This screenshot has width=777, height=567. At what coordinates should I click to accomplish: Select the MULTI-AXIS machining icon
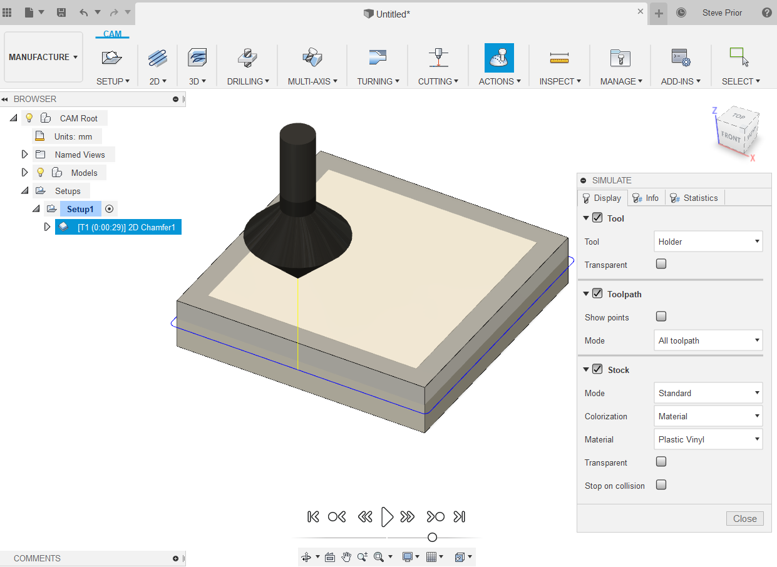311,57
